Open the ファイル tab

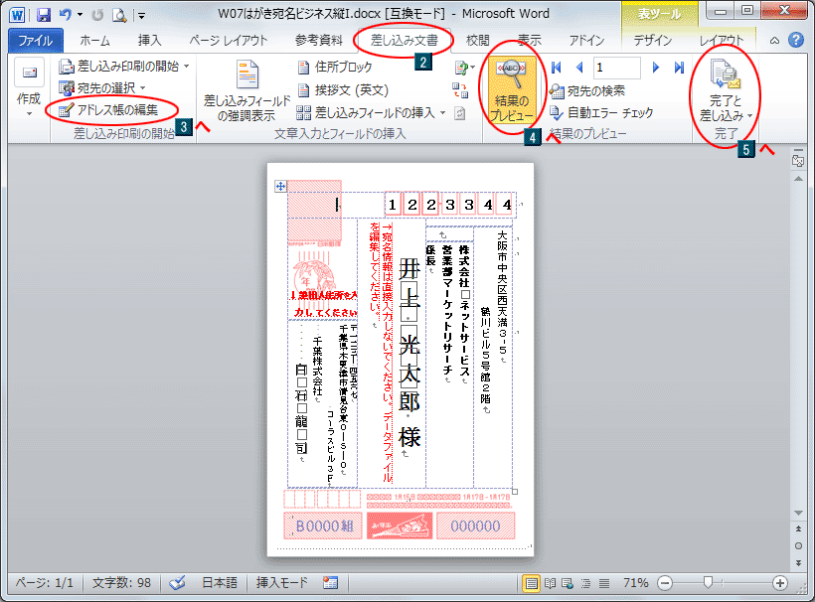tap(34, 38)
